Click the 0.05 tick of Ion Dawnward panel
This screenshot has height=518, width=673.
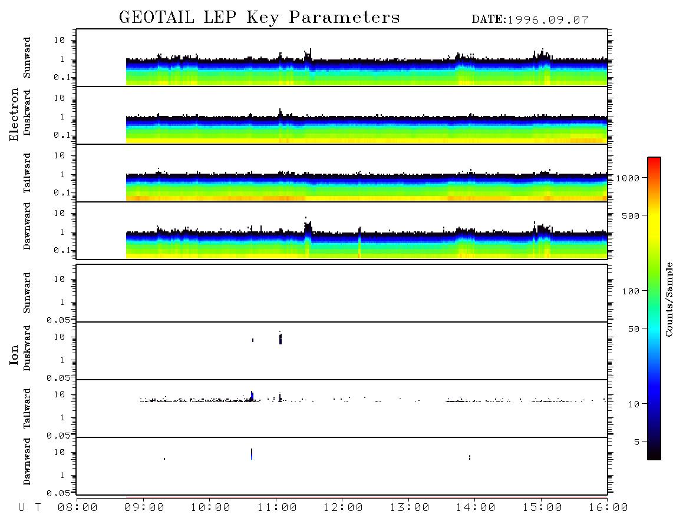[59, 493]
